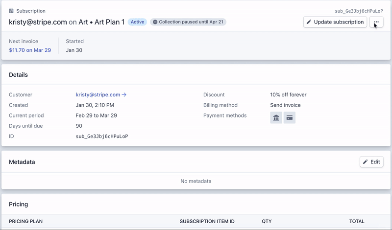This screenshot has height=230, width=392.
Task: Click the PRICING PLAN column header
Action: 25,221
